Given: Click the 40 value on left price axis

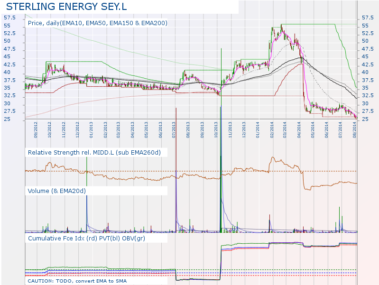Looking at the screenshot, I should tap(7, 72).
